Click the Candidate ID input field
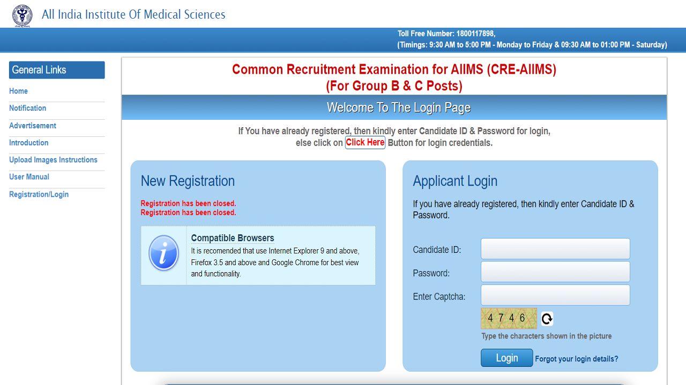The width and height of the screenshot is (686, 385). coord(555,248)
